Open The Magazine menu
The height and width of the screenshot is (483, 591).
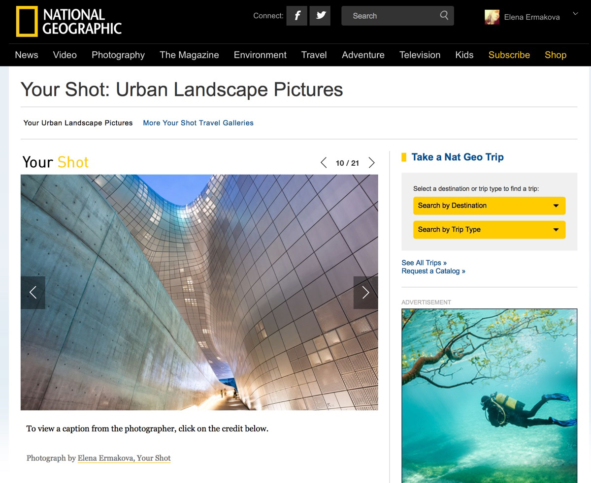point(189,55)
